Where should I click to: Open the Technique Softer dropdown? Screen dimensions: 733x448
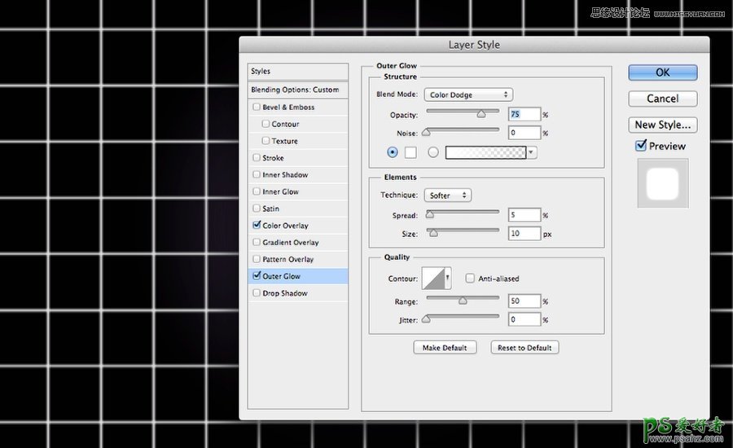click(x=447, y=195)
